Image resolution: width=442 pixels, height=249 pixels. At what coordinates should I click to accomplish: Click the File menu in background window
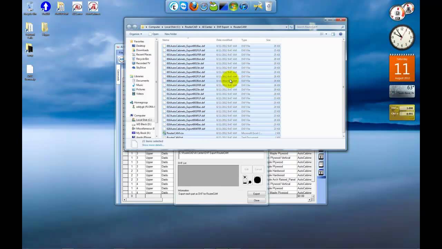[x=121, y=53]
